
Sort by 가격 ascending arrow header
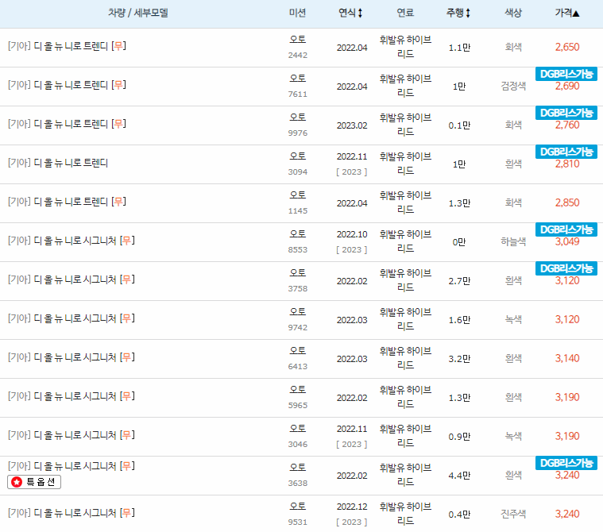coord(566,13)
